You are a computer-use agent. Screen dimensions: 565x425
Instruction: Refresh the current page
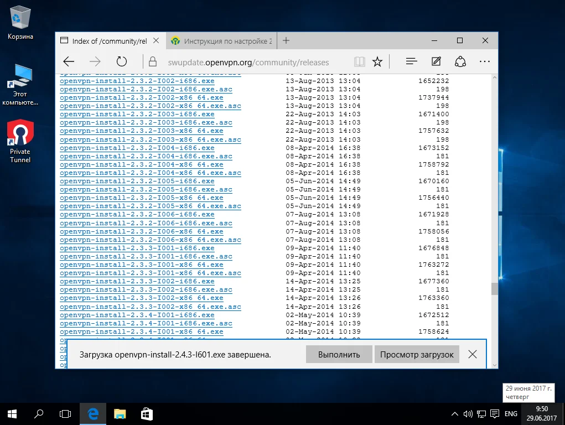coord(122,61)
